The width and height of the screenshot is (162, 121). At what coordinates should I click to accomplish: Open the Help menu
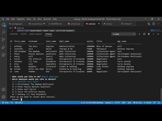pyautogui.click(x=55, y=19)
